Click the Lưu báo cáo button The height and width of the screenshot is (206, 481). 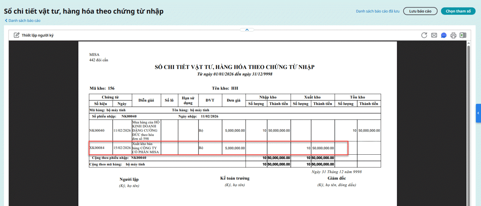click(x=420, y=11)
